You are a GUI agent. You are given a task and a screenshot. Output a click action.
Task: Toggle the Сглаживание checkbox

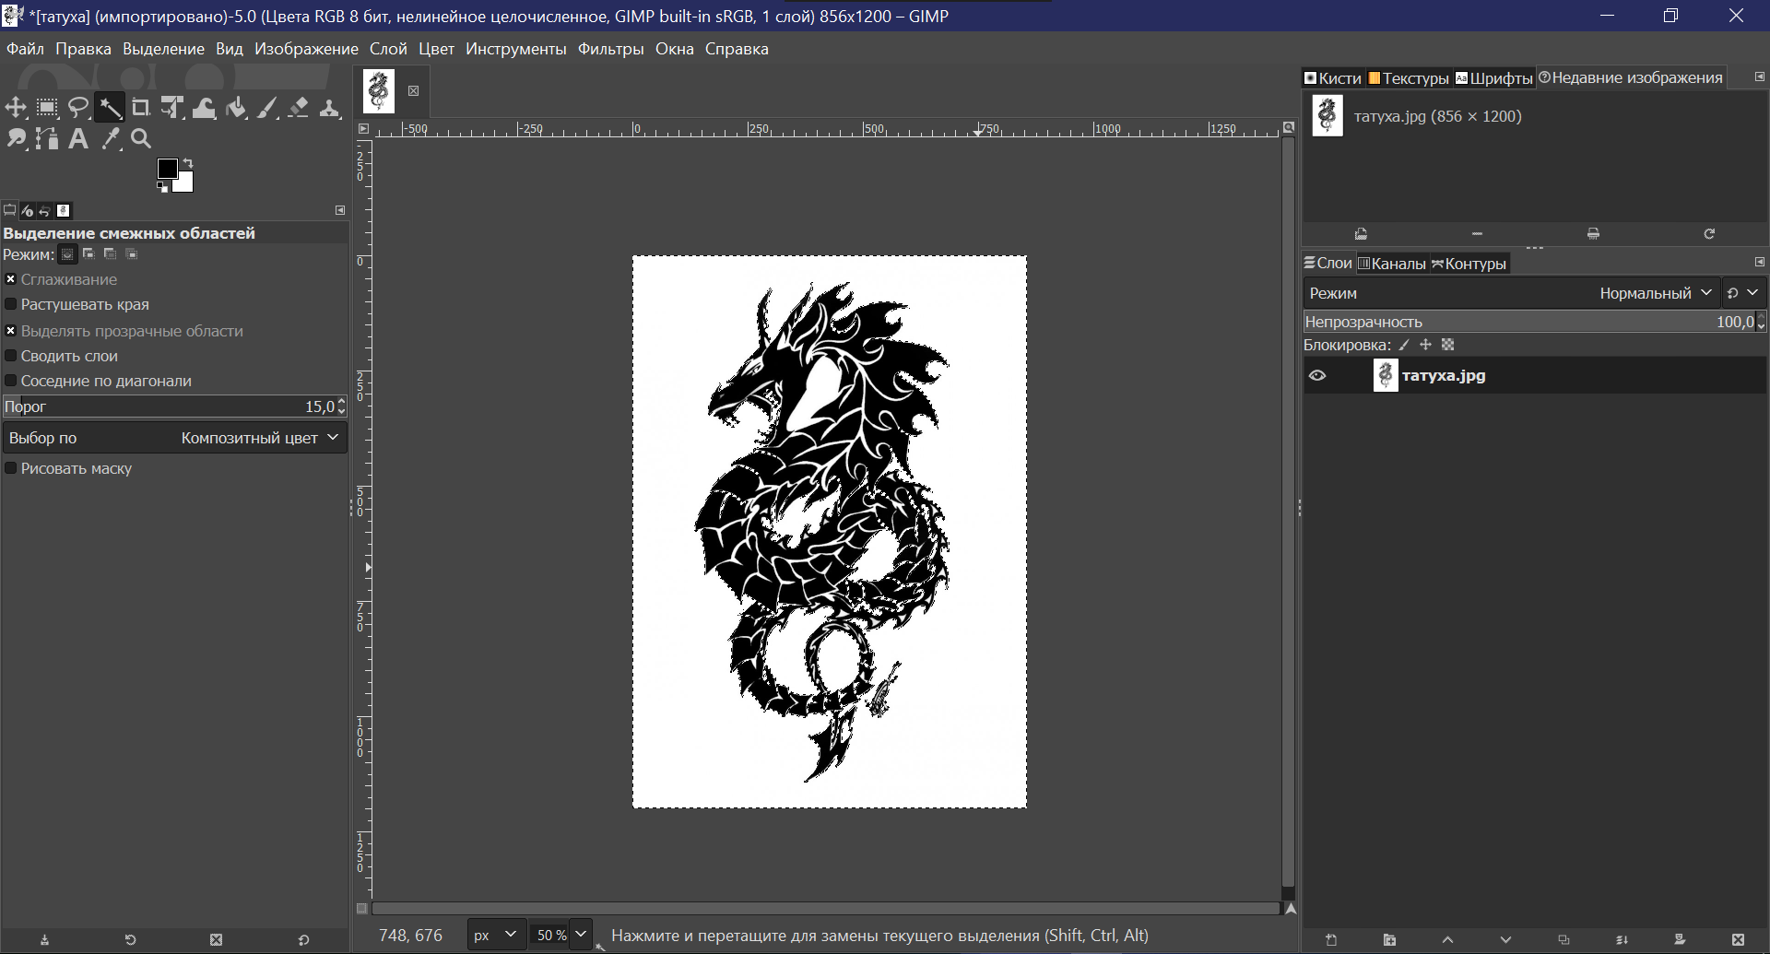click(10, 279)
